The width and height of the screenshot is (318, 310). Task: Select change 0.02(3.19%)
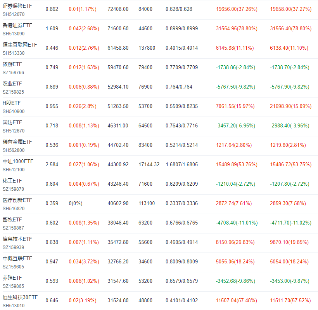(x=83, y=300)
